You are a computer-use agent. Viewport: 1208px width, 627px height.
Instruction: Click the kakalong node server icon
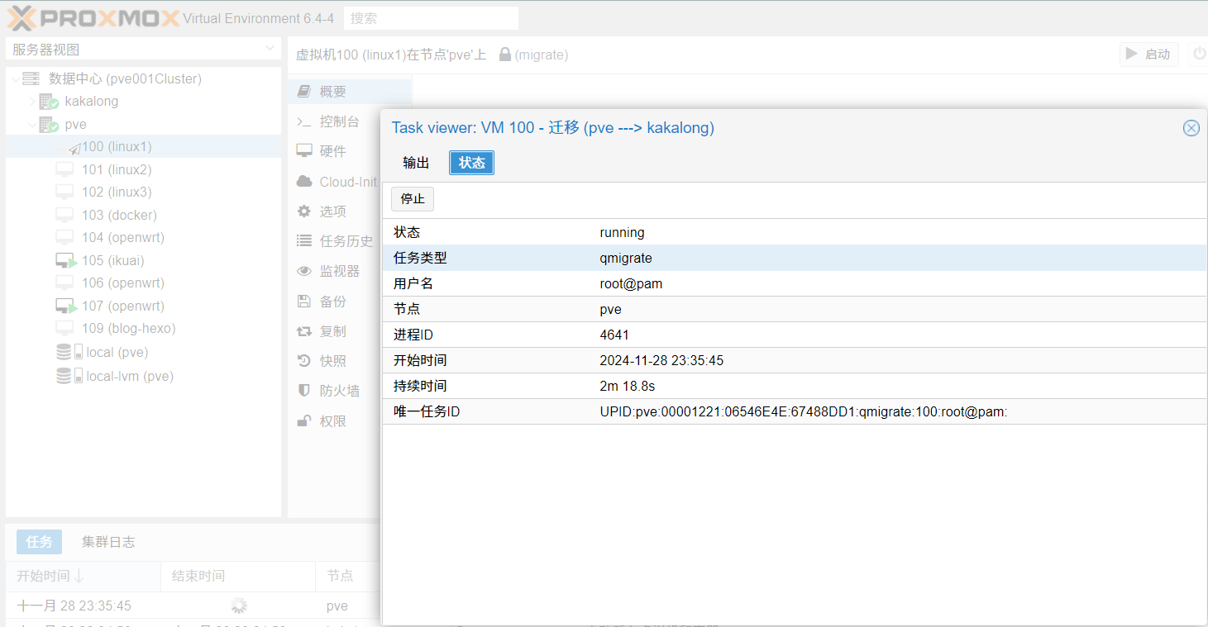click(x=49, y=102)
